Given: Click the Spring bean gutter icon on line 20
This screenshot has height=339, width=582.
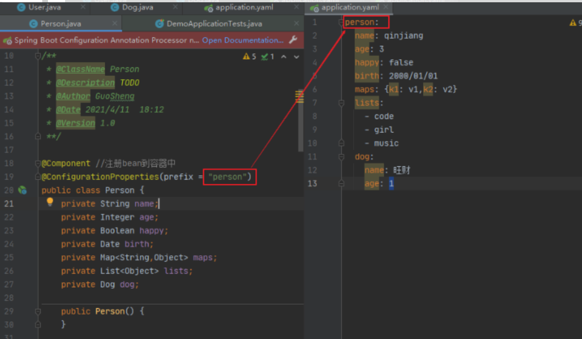Looking at the screenshot, I should 22,190.
